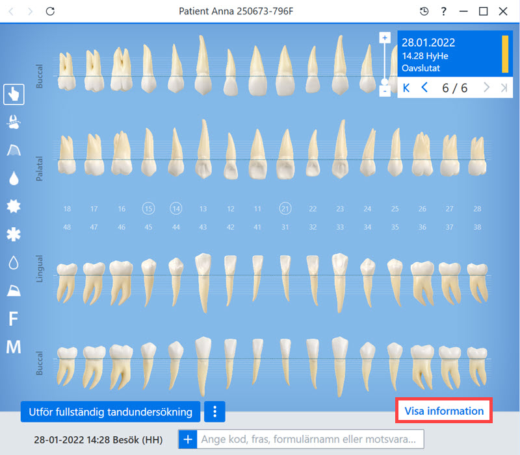The height and width of the screenshot is (455, 520).
Task: Jump to first examination record
Action: click(406, 88)
